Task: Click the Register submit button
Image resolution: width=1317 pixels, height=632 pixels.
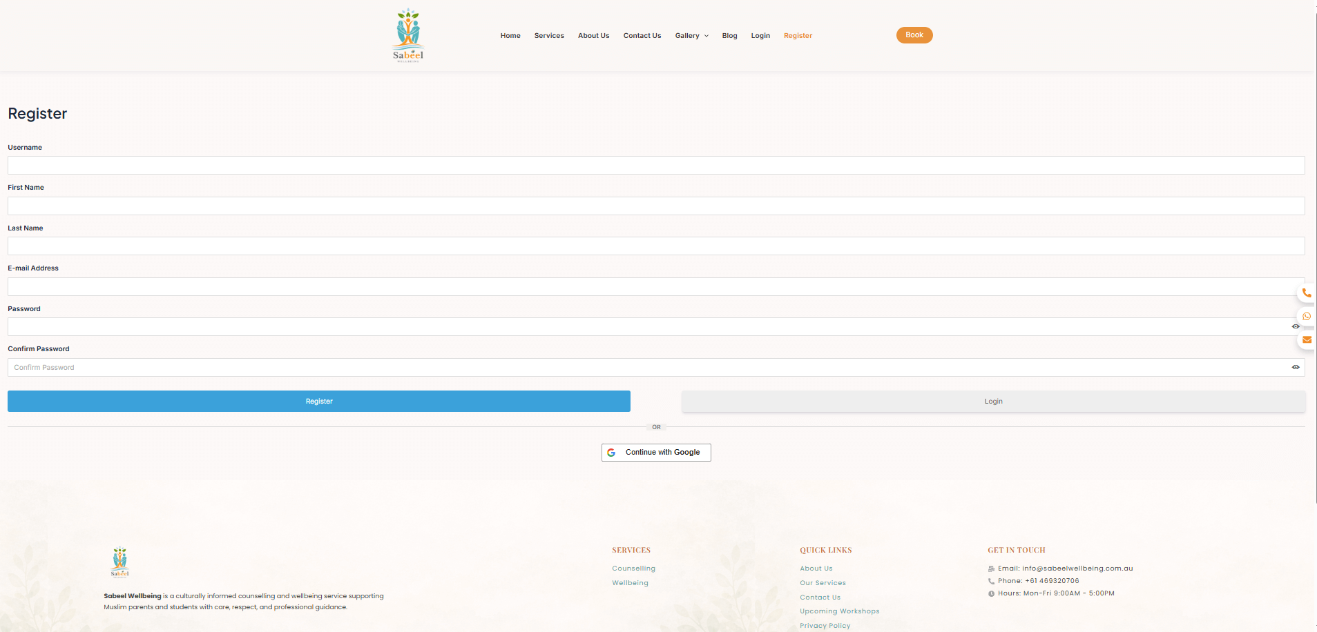Action: 318,401
